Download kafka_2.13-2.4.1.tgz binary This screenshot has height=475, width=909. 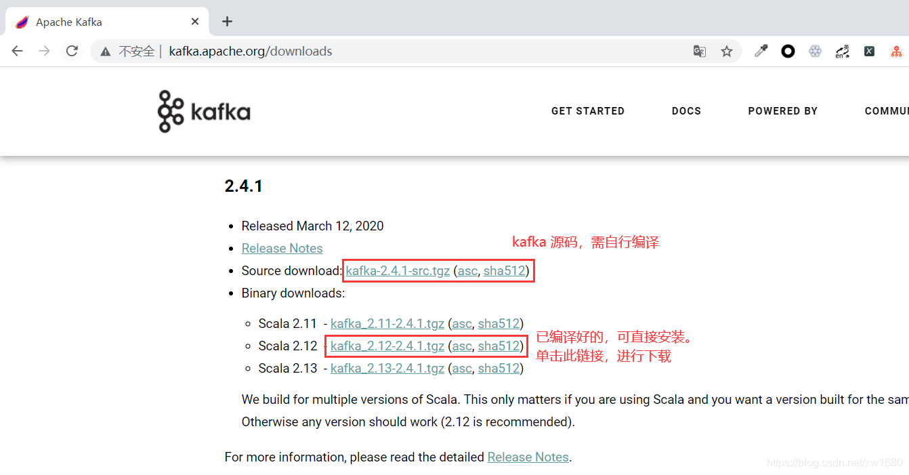pyautogui.click(x=387, y=368)
